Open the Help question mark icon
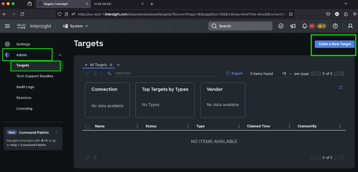The image size is (358, 172). pyautogui.click(x=335, y=26)
